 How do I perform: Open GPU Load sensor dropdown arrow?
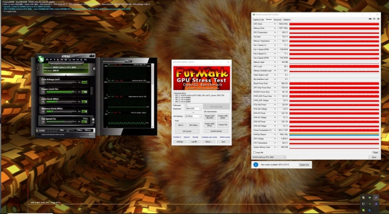point(275,66)
